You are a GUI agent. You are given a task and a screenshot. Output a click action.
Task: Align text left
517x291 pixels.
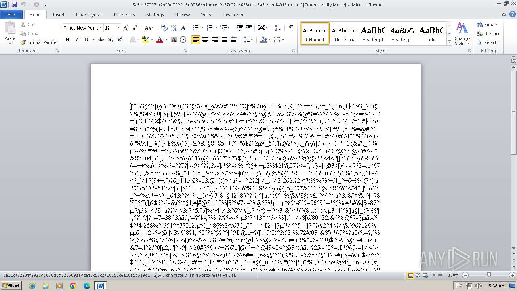195,40
